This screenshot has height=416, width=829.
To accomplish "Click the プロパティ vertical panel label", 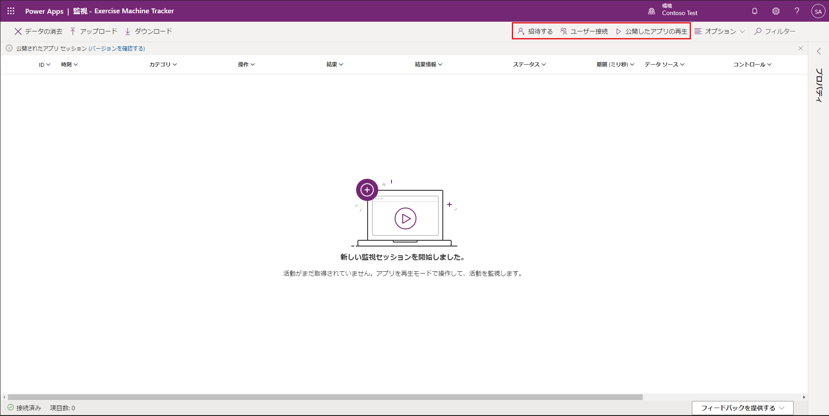I will 819,85.
